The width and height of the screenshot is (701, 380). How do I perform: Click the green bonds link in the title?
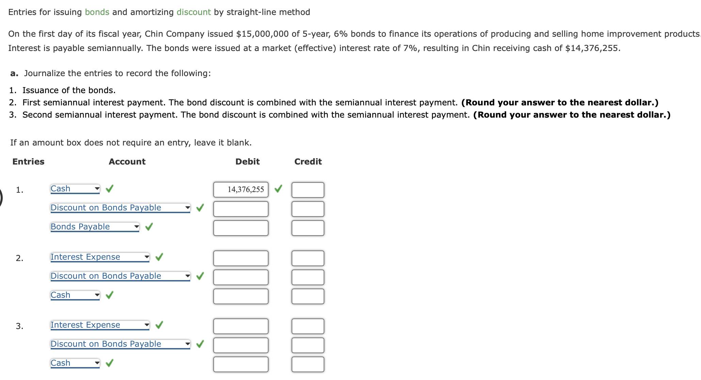(97, 12)
